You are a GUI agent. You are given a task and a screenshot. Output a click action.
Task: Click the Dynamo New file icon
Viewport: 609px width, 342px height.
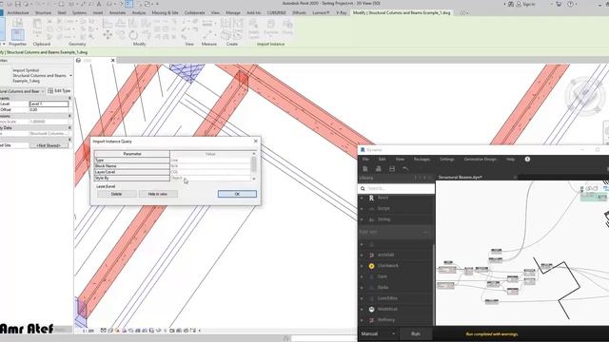point(365,169)
